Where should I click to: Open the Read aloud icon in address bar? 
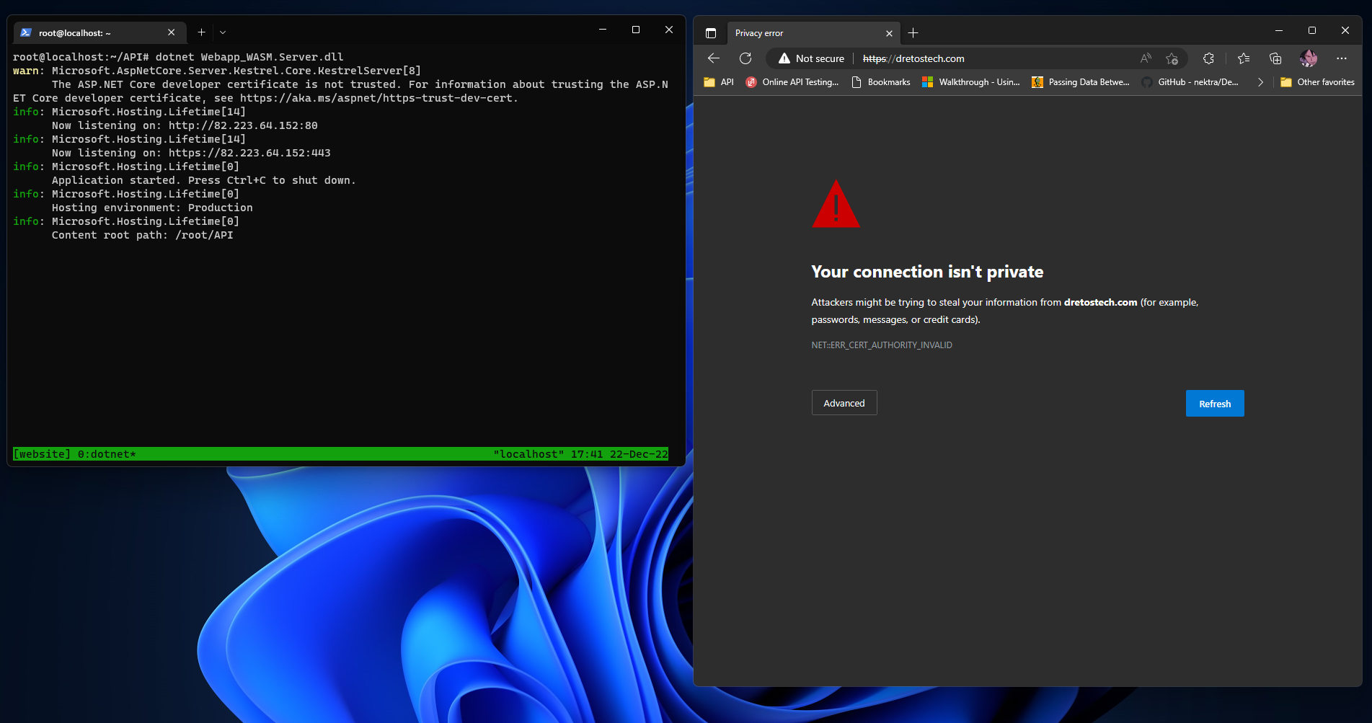1146,58
